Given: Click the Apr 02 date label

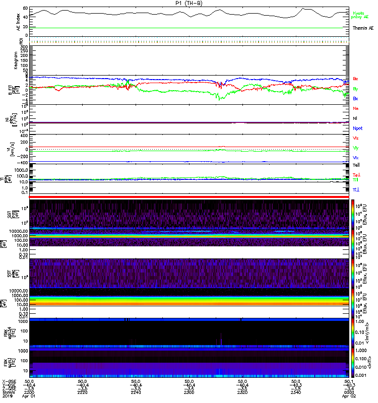Looking at the screenshot, I should 349,396.
